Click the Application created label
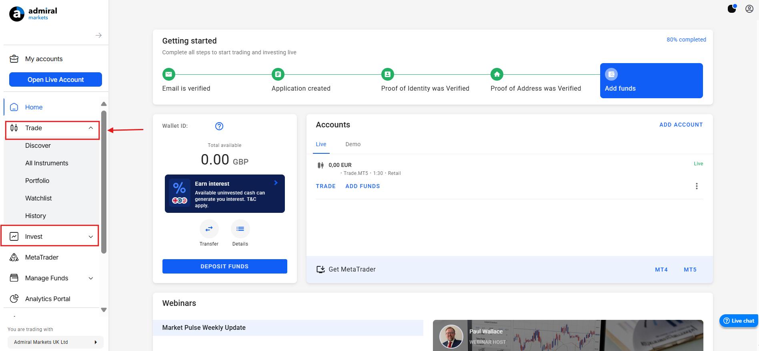The height and width of the screenshot is (351, 759). tap(301, 88)
